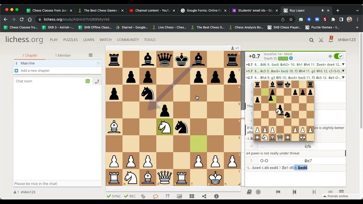Open the comment bubble icon below board
Screen dimensions: 363x204
(155, 196)
